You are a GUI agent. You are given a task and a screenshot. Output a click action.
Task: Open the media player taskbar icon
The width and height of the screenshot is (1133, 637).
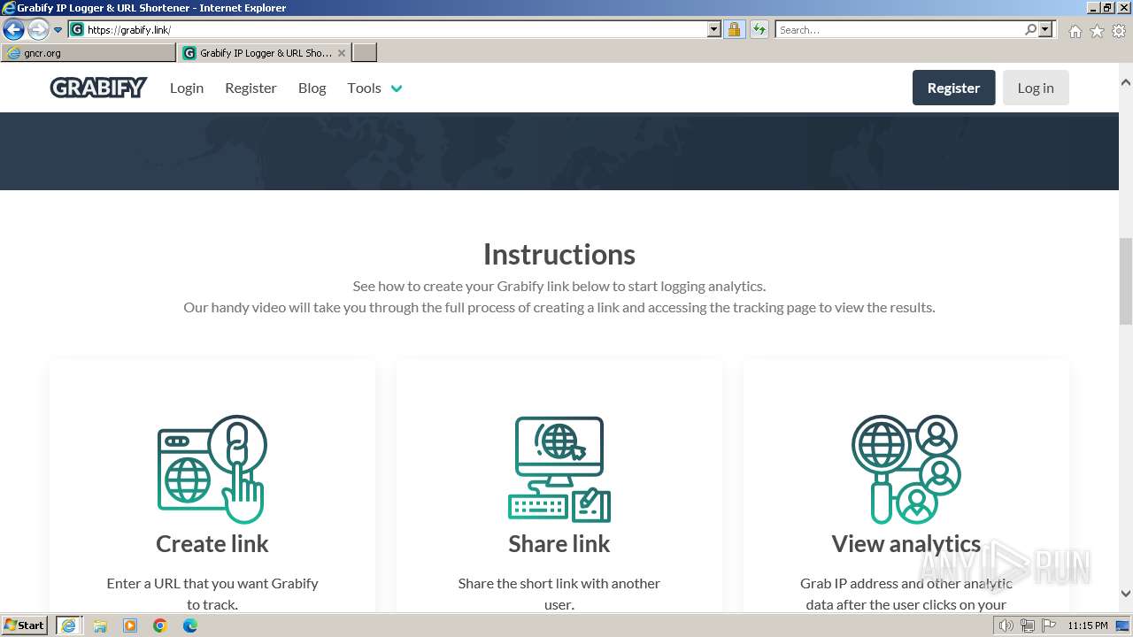click(130, 625)
